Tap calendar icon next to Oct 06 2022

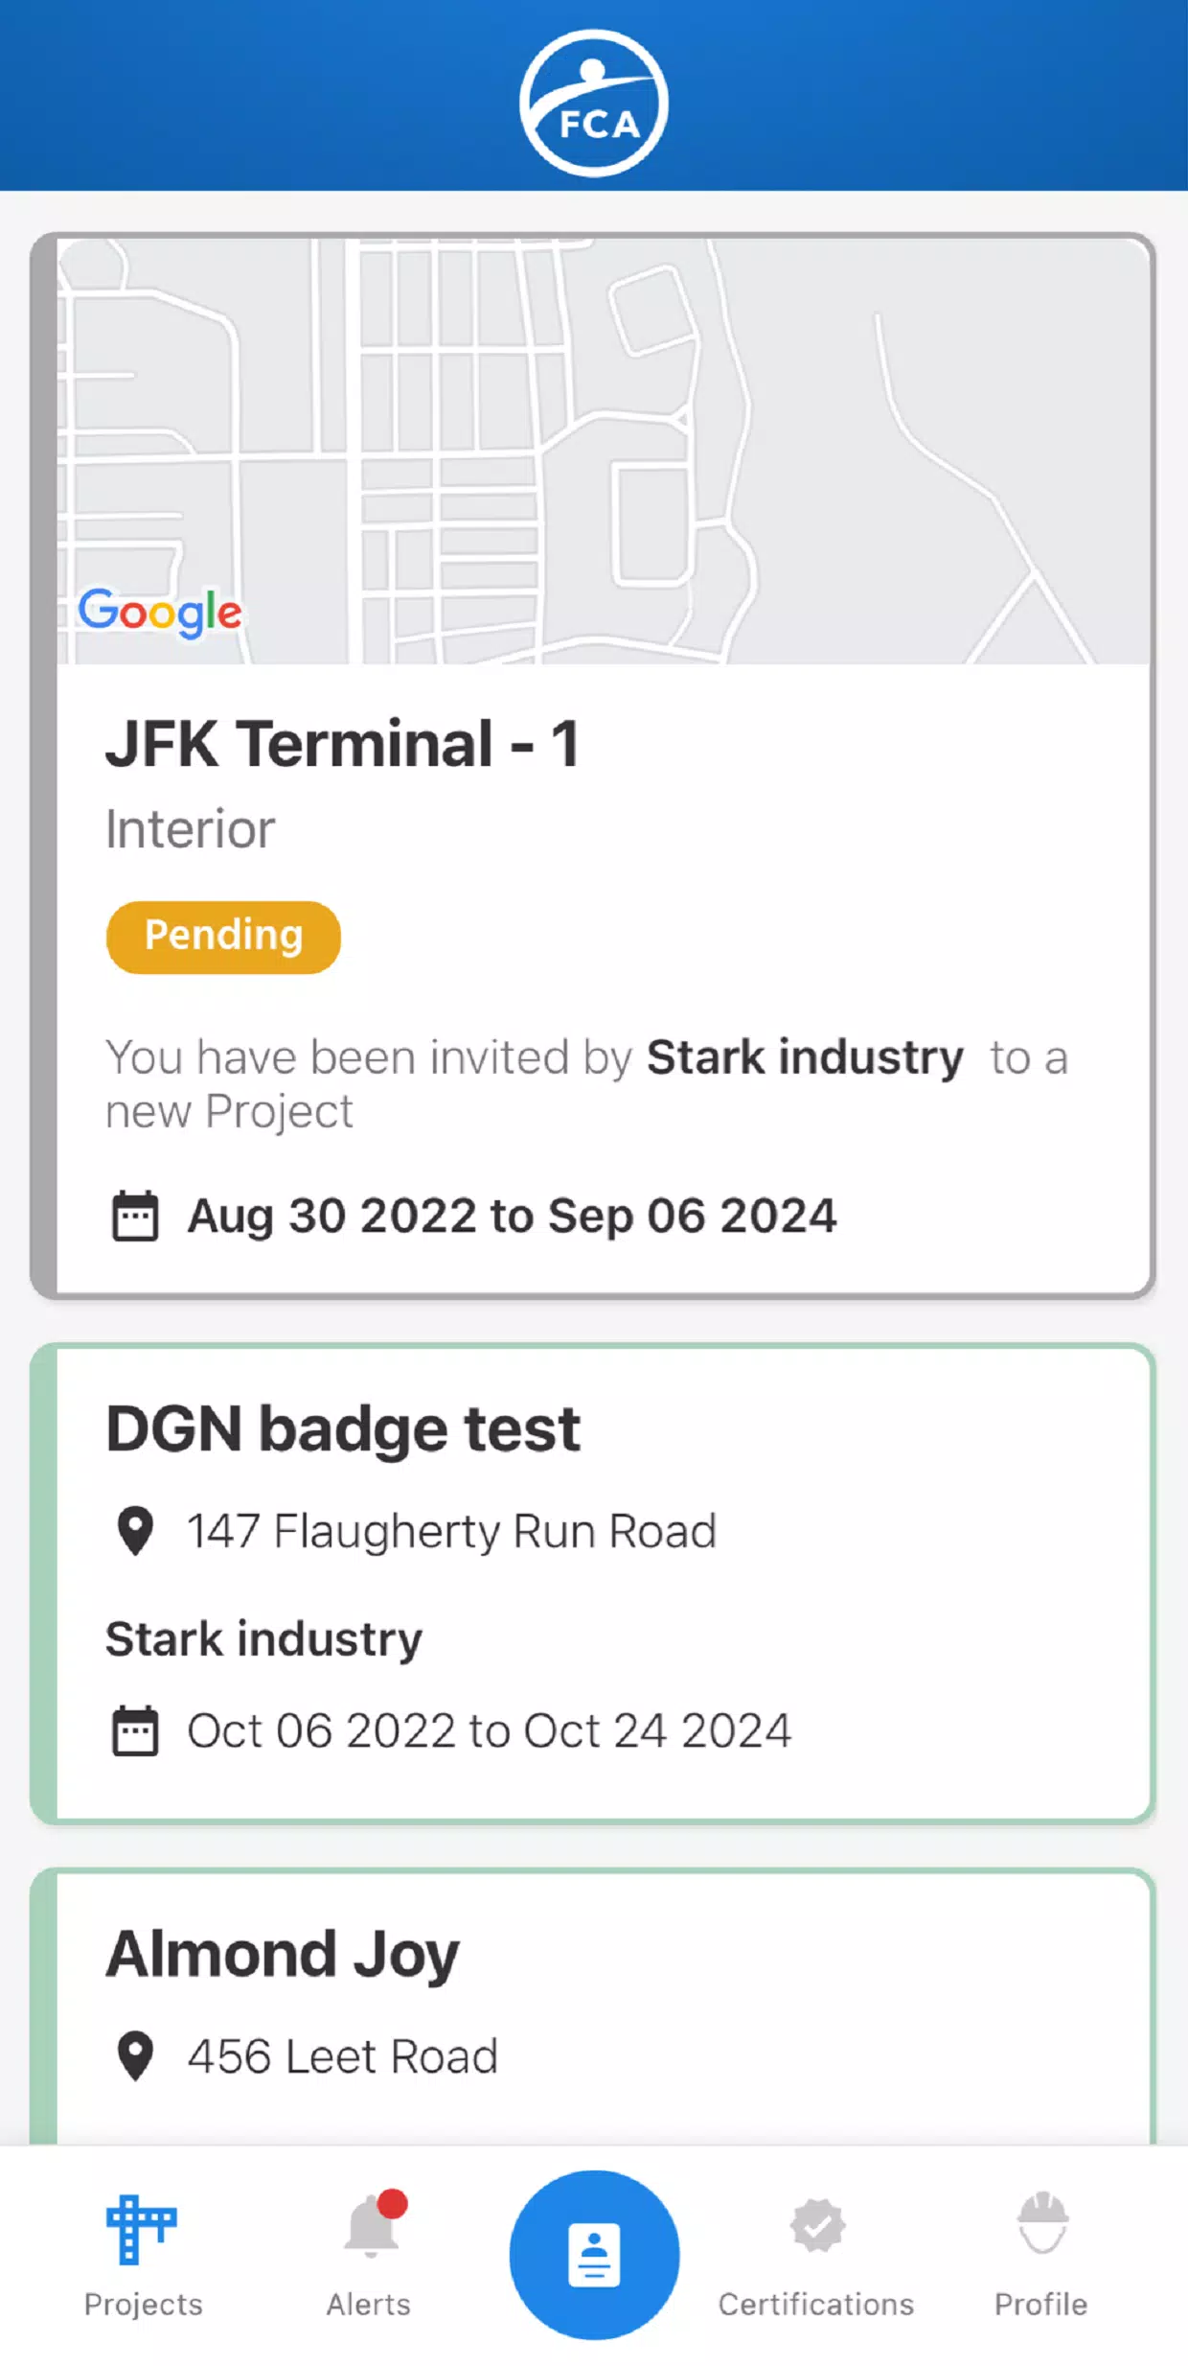click(x=135, y=1731)
